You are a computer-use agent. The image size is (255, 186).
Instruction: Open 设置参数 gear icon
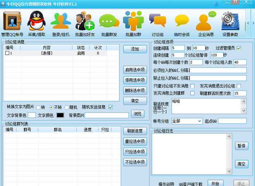pyautogui.click(x=230, y=21)
